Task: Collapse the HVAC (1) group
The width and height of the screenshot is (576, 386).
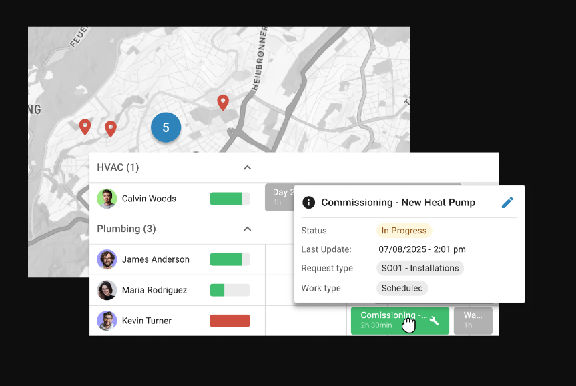Action: tap(247, 167)
